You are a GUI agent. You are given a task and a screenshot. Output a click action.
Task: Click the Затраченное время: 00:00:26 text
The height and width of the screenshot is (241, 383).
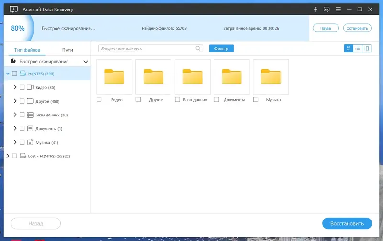pyautogui.click(x=251, y=28)
